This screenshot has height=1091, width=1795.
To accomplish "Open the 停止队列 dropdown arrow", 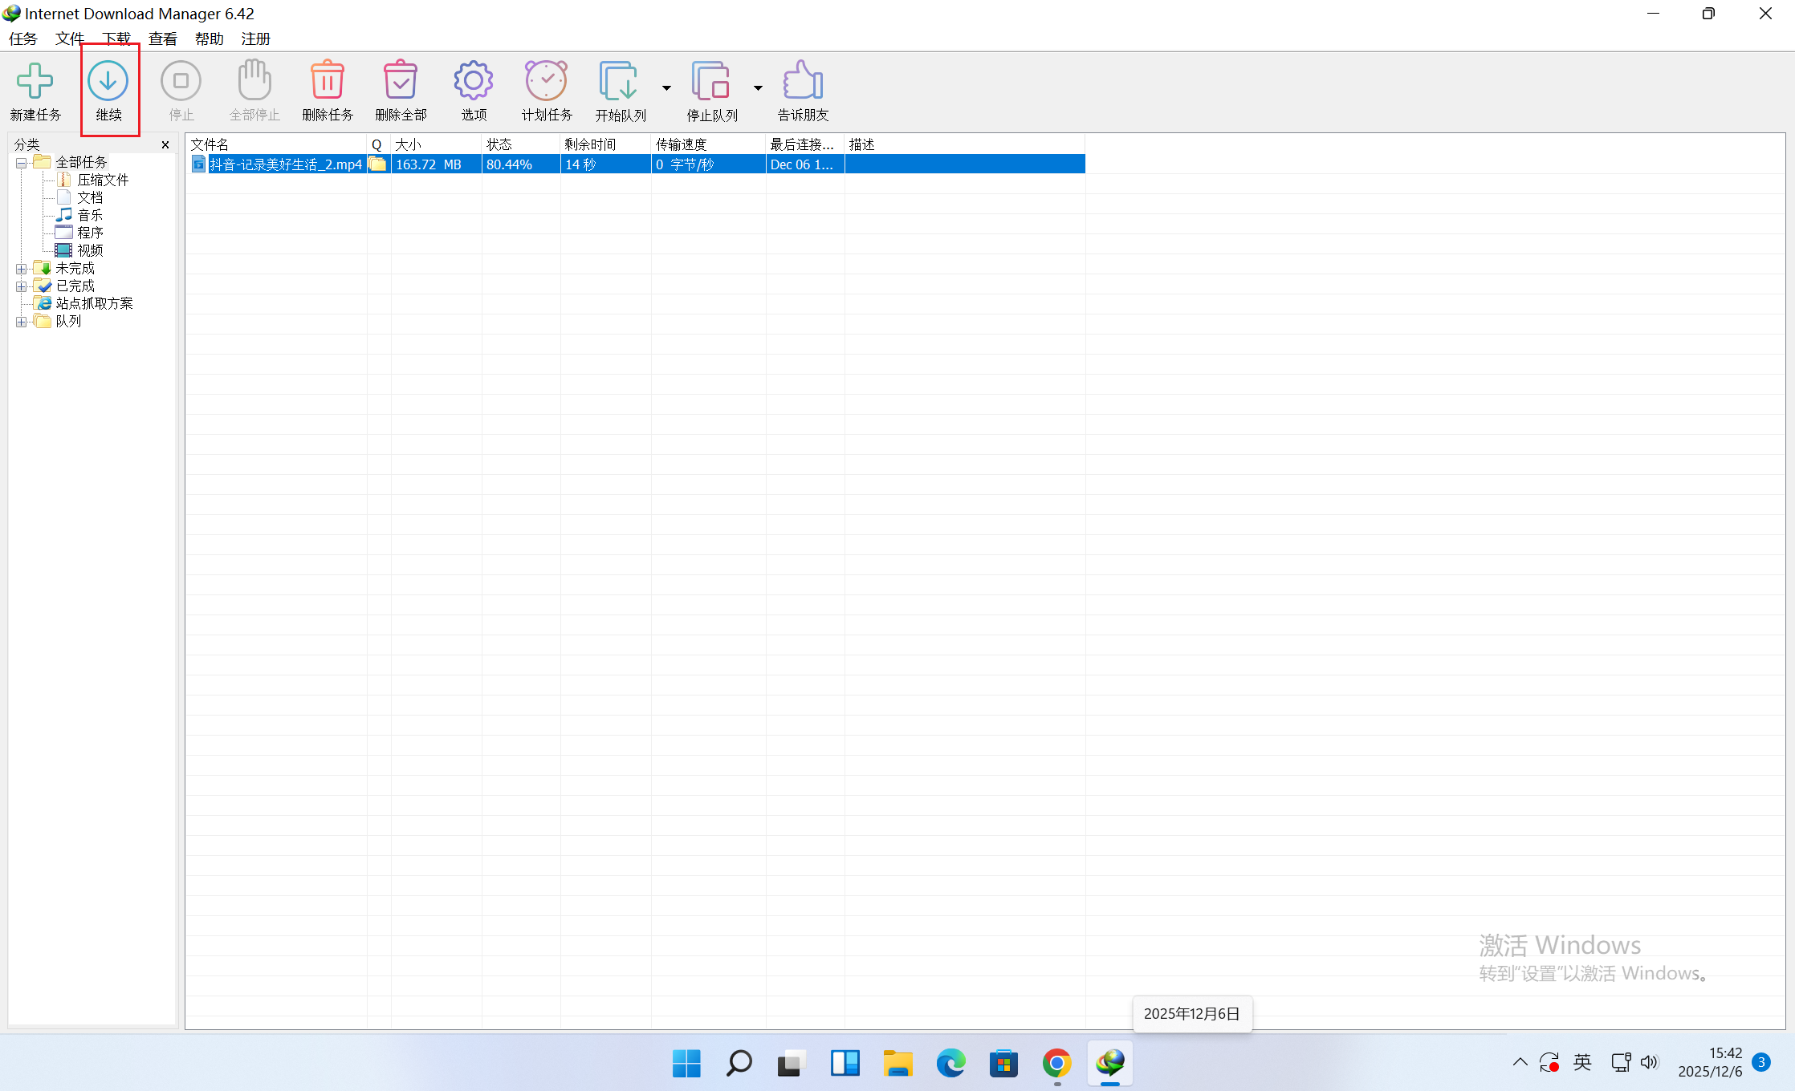I will [758, 88].
